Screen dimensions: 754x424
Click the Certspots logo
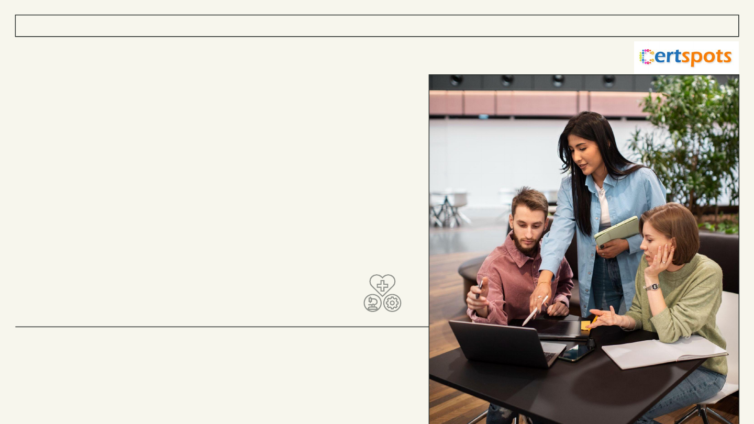coord(686,57)
